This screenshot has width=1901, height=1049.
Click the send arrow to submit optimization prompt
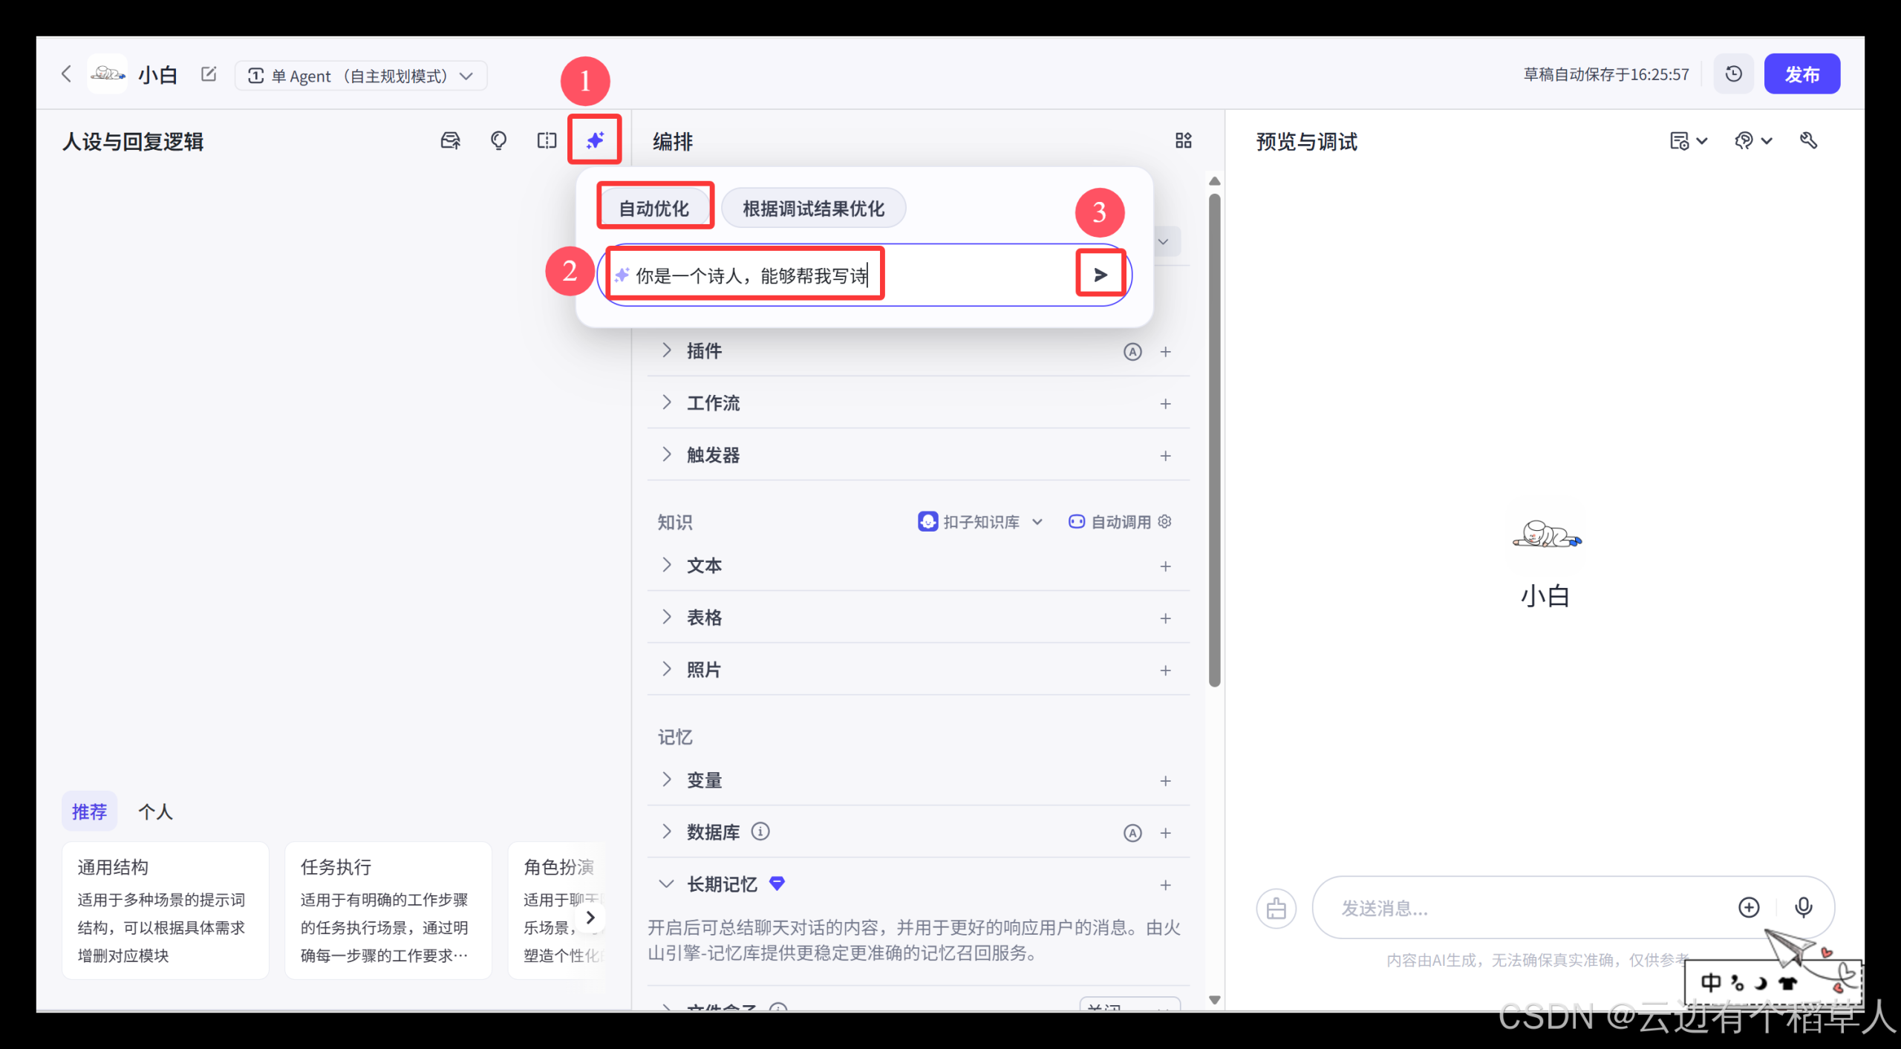[x=1101, y=273]
